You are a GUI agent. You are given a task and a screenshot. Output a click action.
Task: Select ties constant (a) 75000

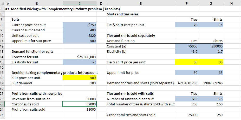pos(187,46)
